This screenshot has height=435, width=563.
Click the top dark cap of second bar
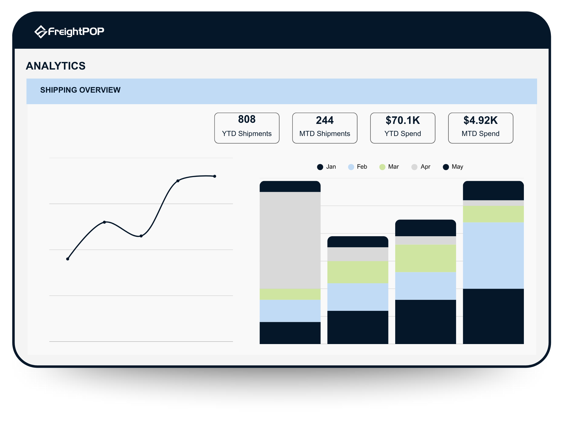358,242
